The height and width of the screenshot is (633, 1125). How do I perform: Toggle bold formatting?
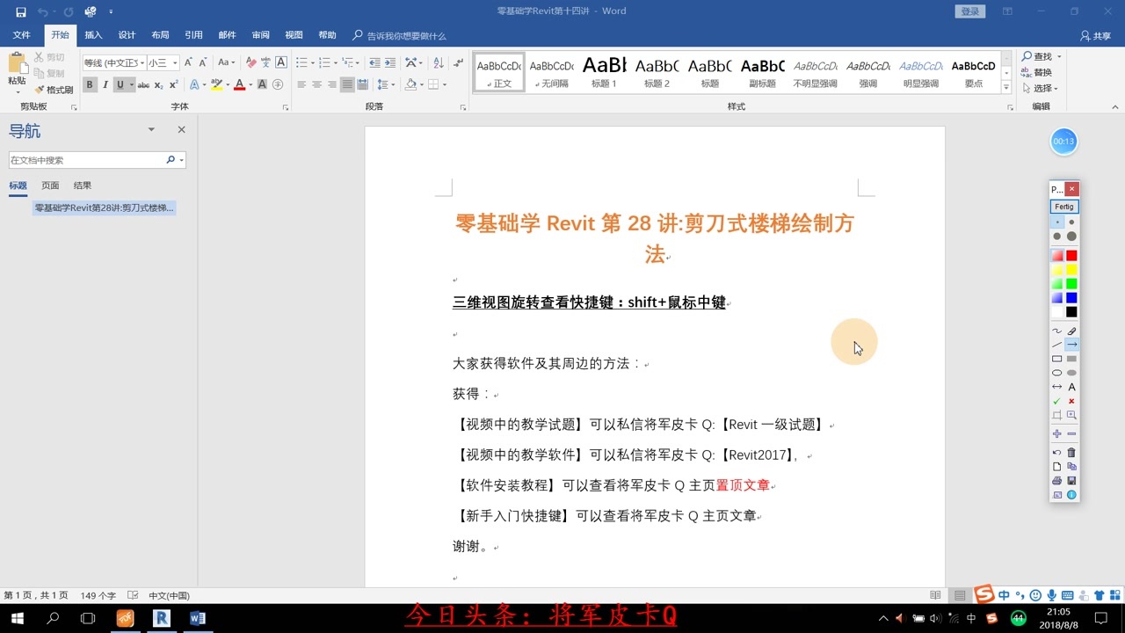pyautogui.click(x=90, y=85)
